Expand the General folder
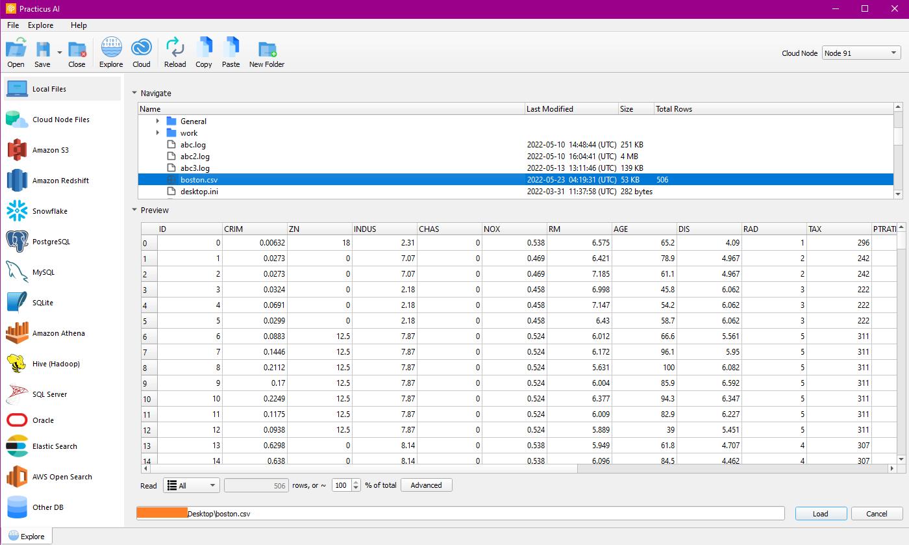This screenshot has height=545, width=909. tap(157, 121)
